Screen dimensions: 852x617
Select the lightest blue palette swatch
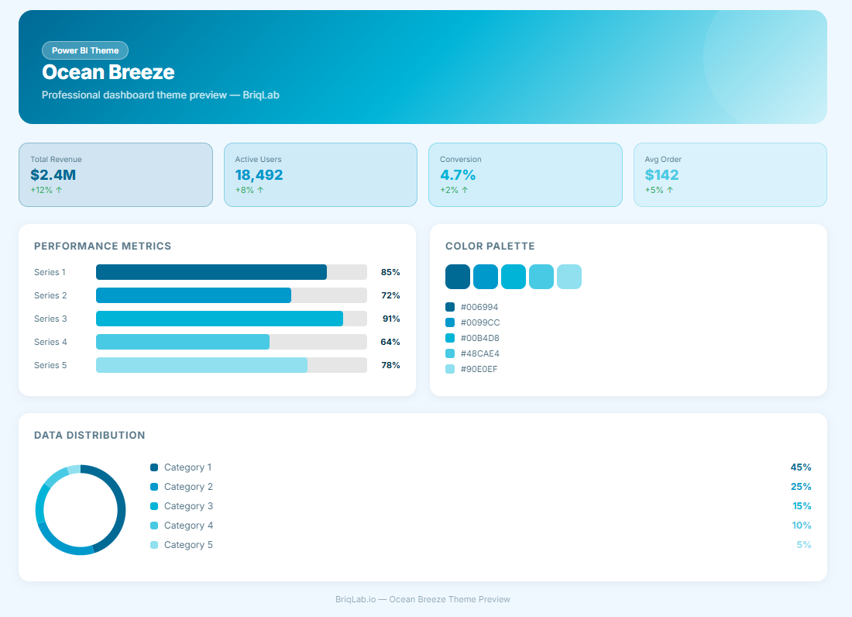point(569,277)
